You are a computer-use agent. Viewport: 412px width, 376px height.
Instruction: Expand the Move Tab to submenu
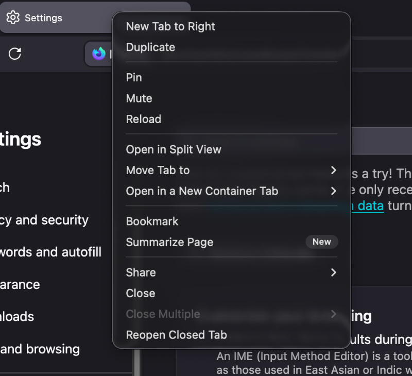click(x=231, y=170)
